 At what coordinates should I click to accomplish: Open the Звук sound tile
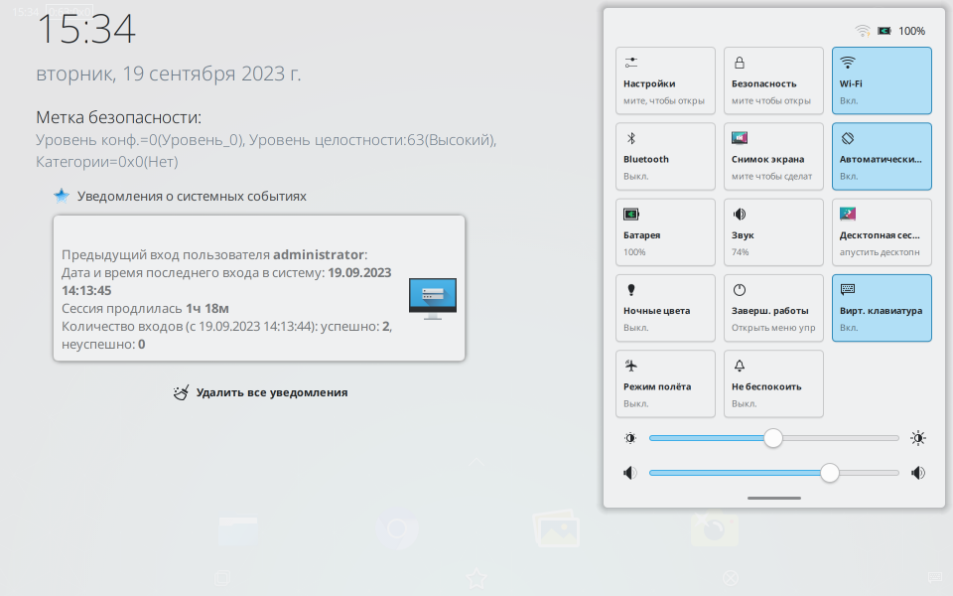[773, 231]
